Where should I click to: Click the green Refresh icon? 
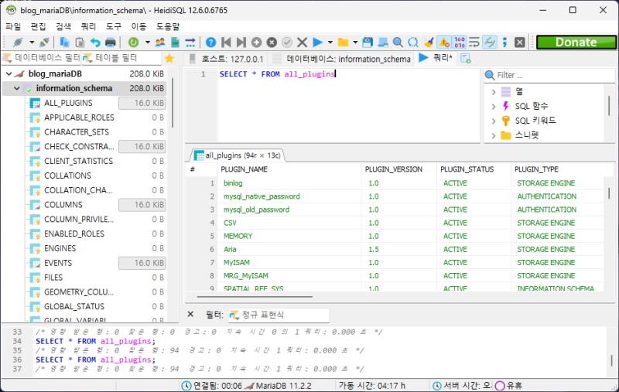point(133,43)
